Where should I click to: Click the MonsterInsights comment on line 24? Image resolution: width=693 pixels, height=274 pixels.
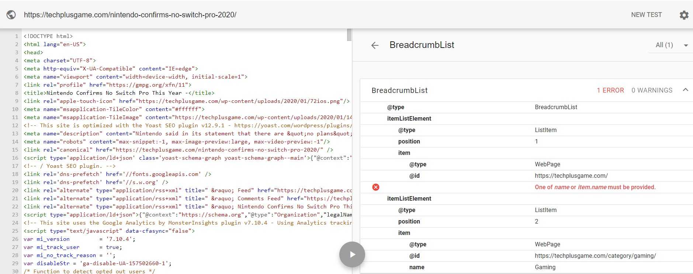coord(188,223)
